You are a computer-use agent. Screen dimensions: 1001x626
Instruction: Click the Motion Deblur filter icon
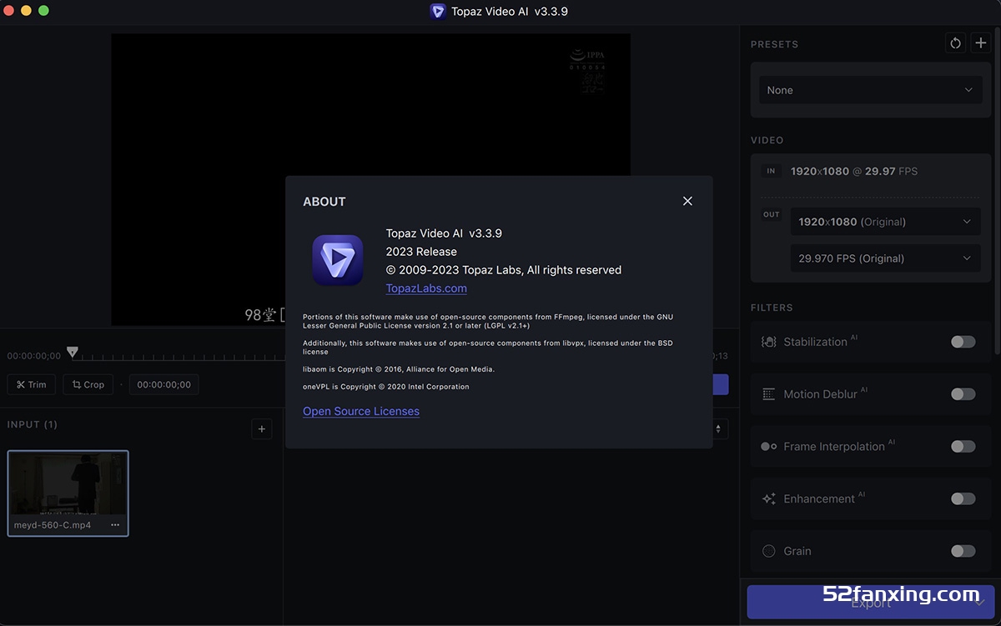(x=769, y=394)
